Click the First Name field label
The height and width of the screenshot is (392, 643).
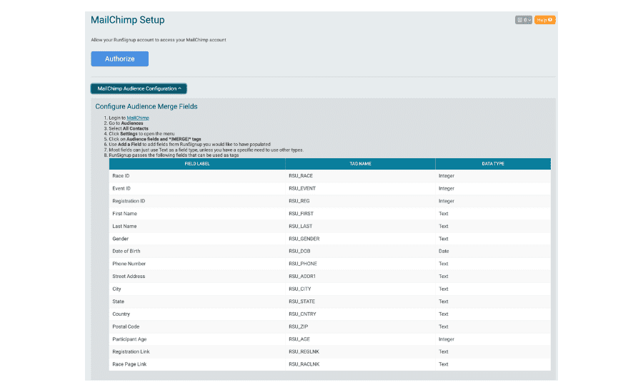click(124, 214)
